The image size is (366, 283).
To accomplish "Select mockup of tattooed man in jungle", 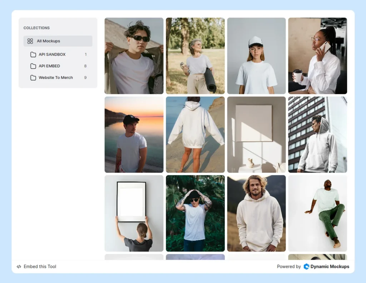I will coord(195,213).
